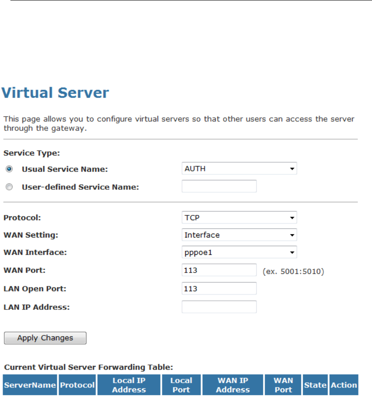This screenshot has height=397, width=372.
Task: Click the WAN Interface label
Action: click(35, 252)
